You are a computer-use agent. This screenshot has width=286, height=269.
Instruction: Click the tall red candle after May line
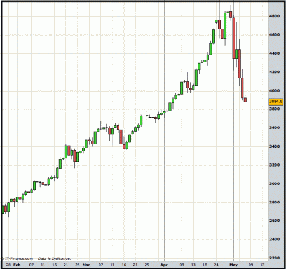tap(233, 38)
